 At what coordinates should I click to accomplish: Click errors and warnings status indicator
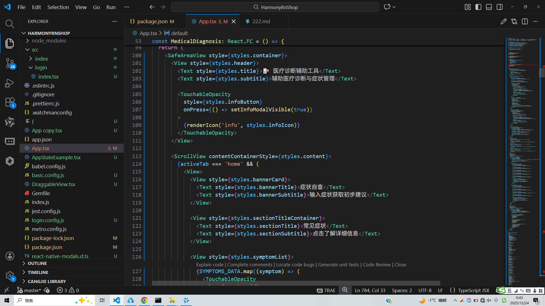tap(68, 290)
